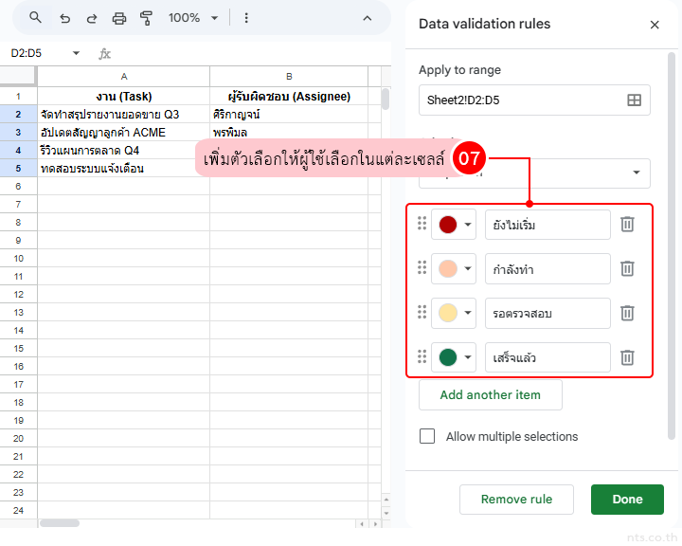Click the search magnifier icon in toolbar
682x546 pixels.
coord(35,18)
